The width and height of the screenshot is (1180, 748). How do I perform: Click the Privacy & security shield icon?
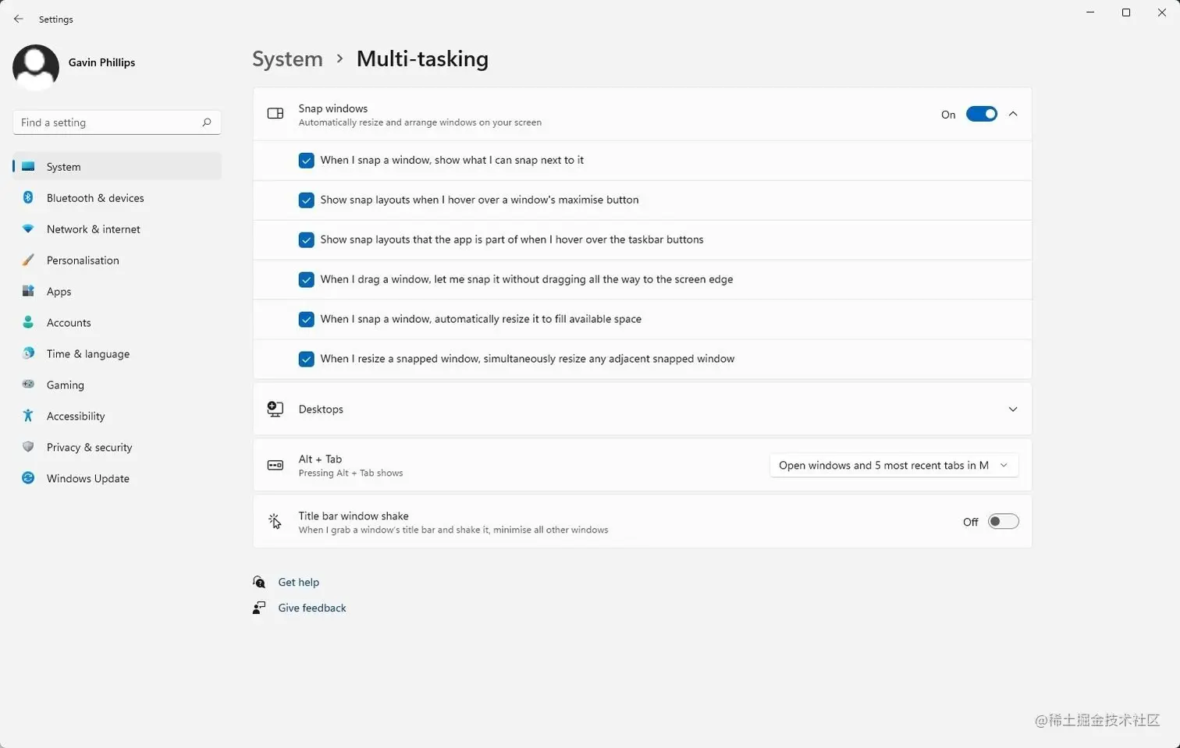click(28, 447)
